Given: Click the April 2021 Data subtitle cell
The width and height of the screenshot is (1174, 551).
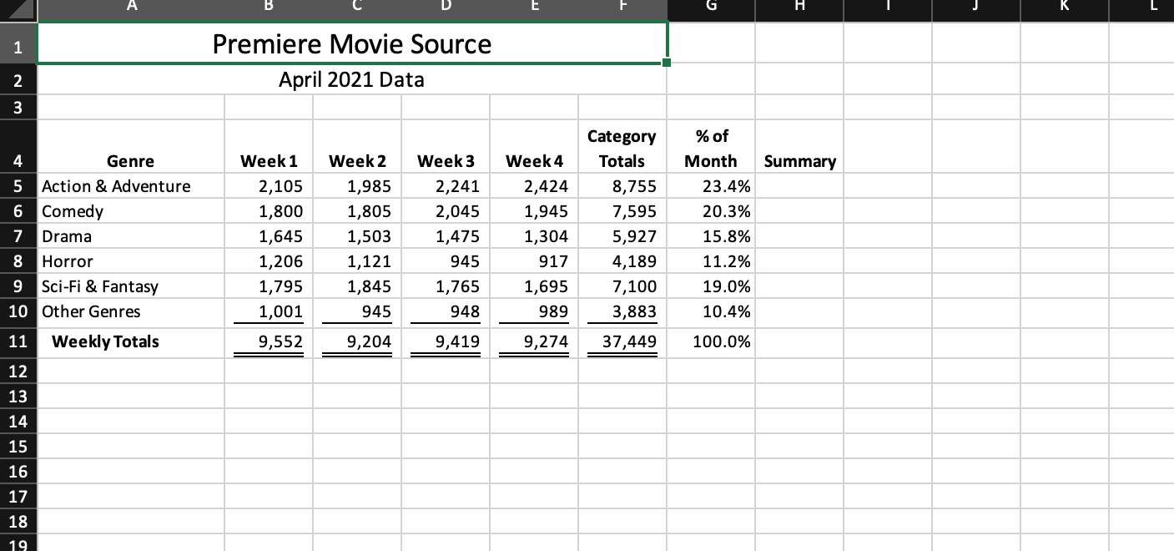Looking at the screenshot, I should [x=351, y=80].
